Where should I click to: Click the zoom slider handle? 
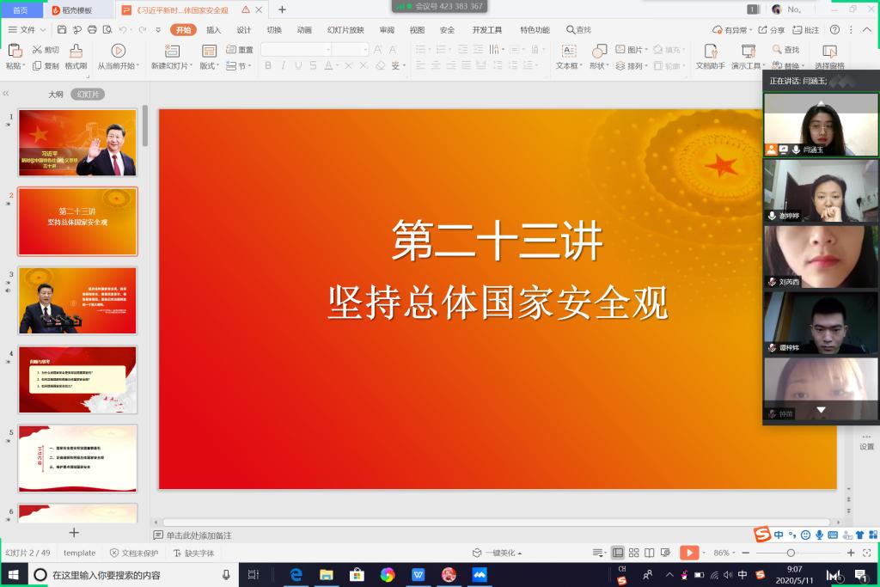point(791,553)
